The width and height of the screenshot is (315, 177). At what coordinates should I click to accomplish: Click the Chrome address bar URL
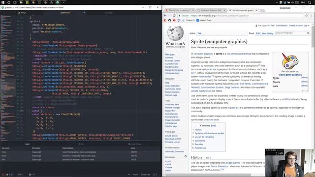(220, 16)
